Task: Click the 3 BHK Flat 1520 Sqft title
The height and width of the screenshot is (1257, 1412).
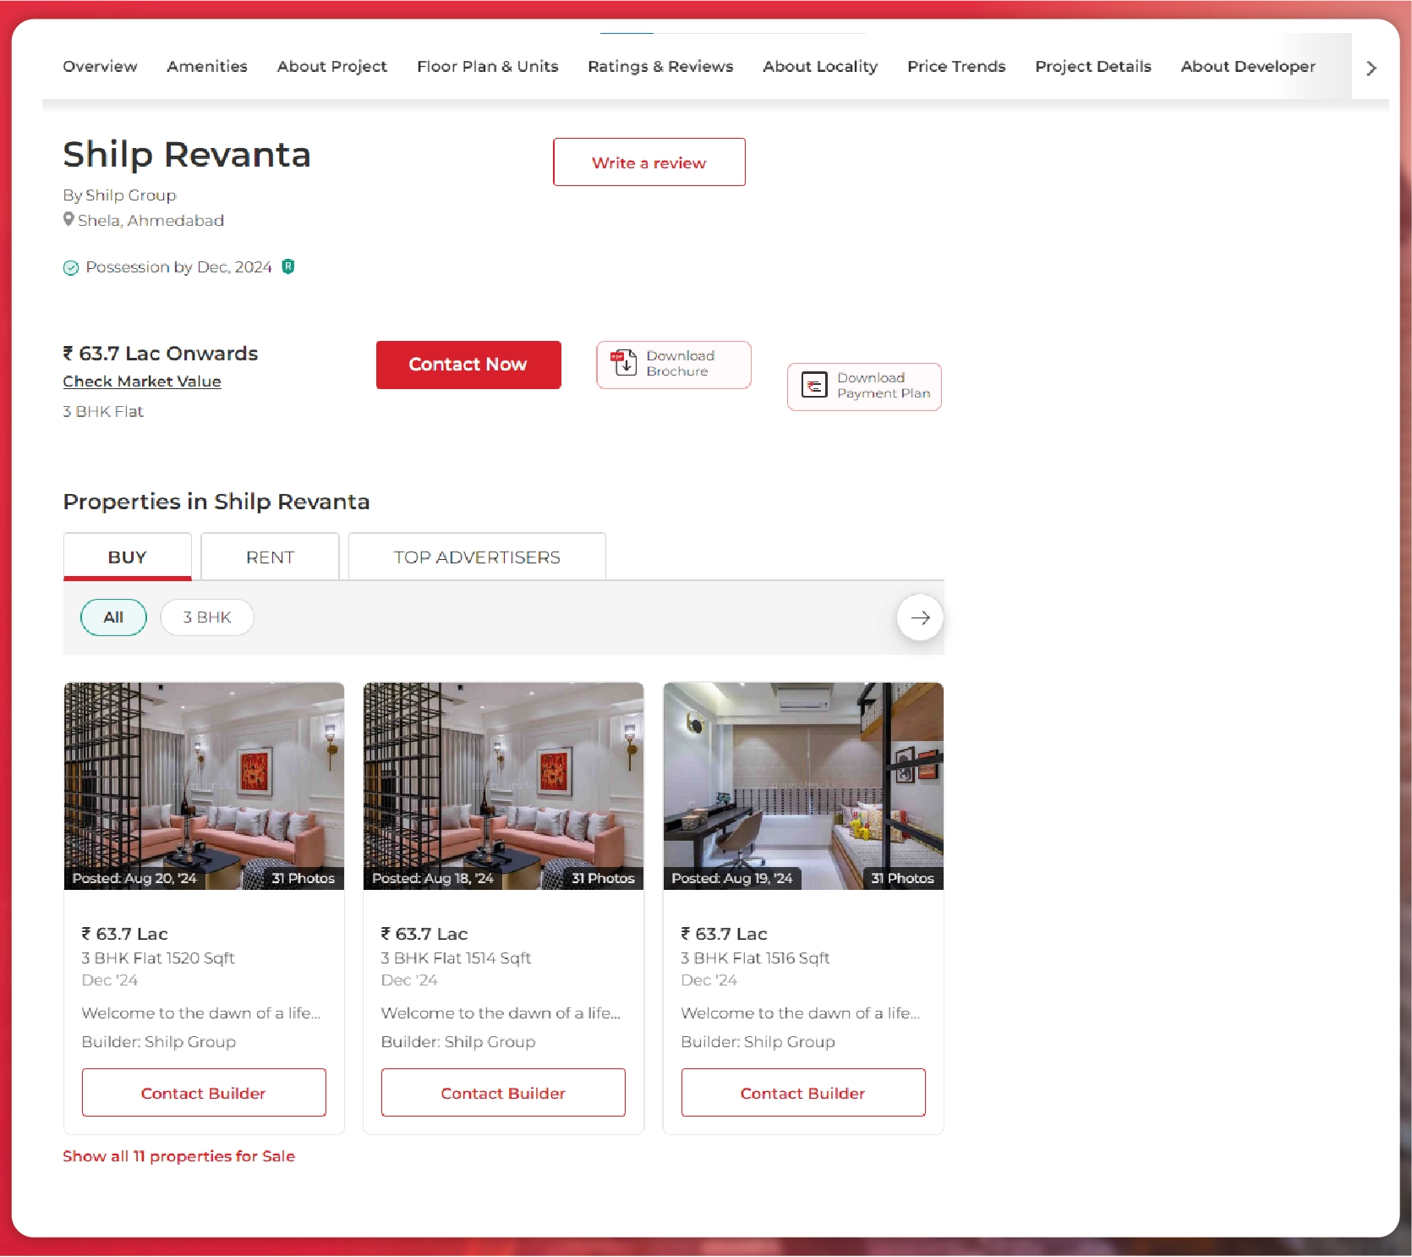Action: [x=158, y=958]
